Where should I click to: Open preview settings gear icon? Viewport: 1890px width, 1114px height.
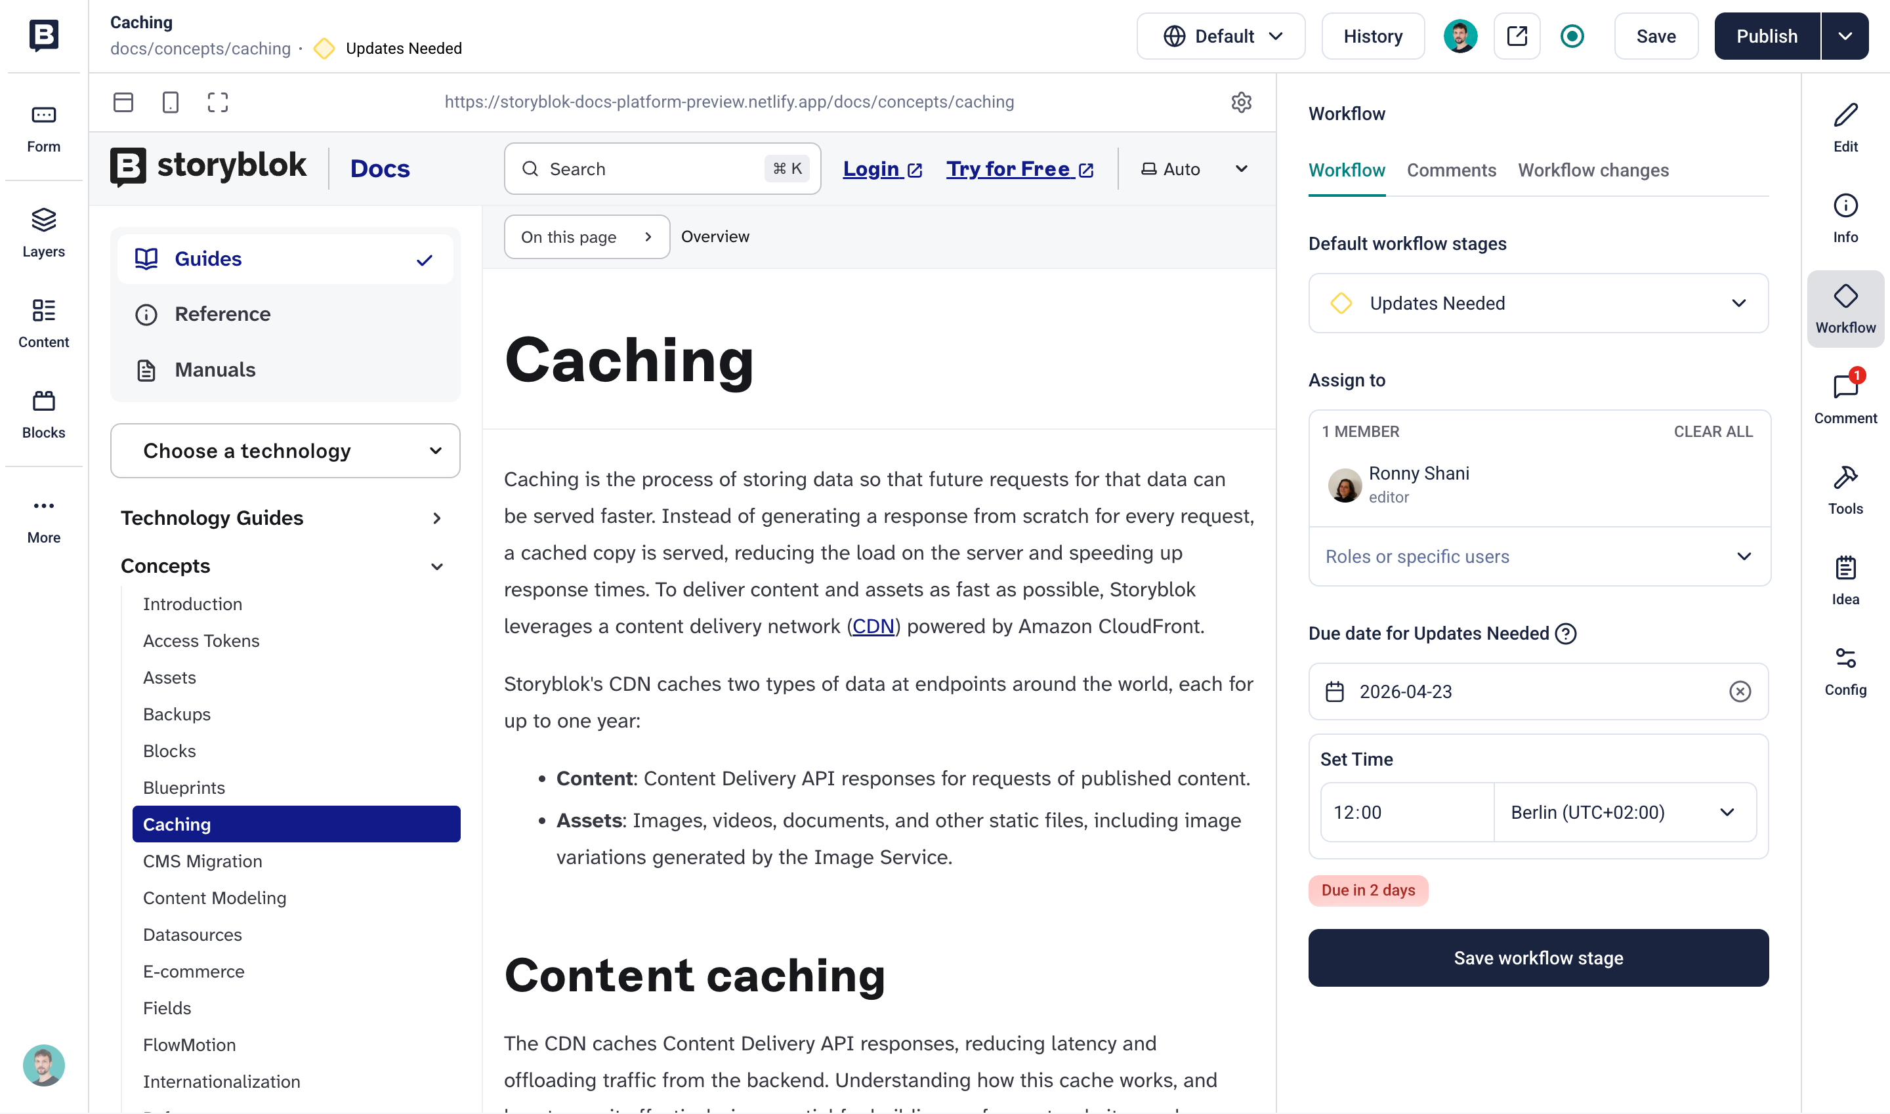[x=1241, y=102]
